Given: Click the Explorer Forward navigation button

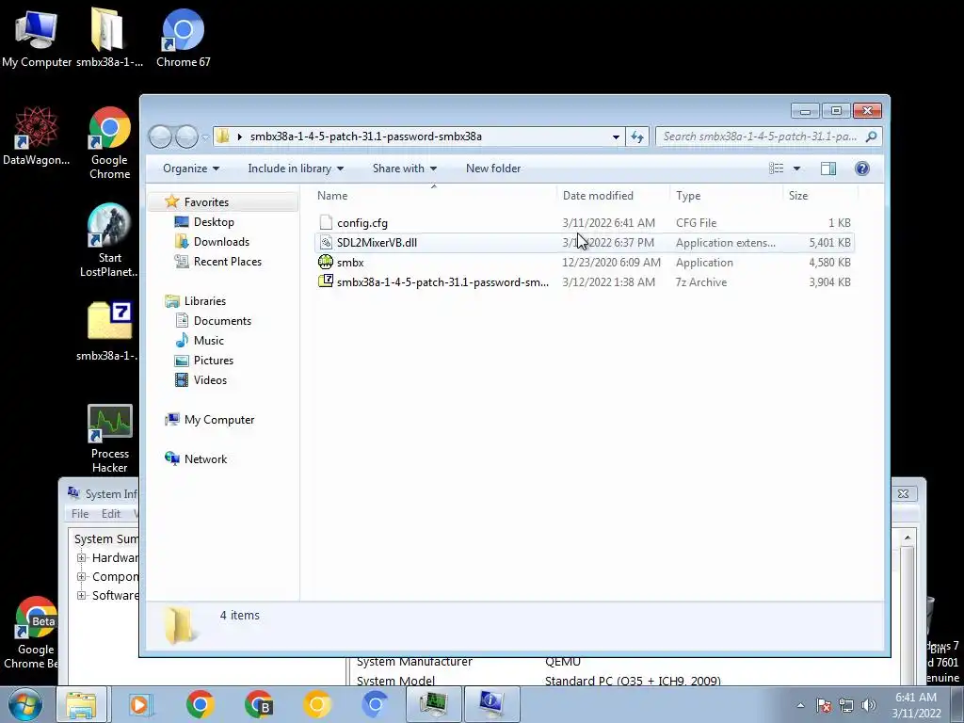Looking at the screenshot, I should tap(186, 137).
